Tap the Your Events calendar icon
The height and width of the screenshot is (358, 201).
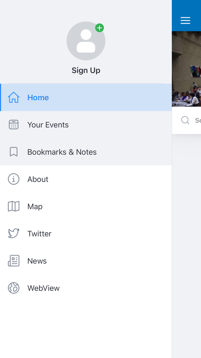click(x=13, y=125)
